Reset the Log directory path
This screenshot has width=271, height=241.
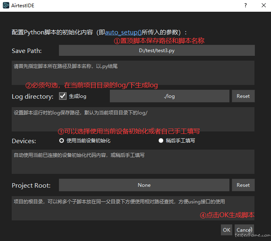[x=243, y=96]
